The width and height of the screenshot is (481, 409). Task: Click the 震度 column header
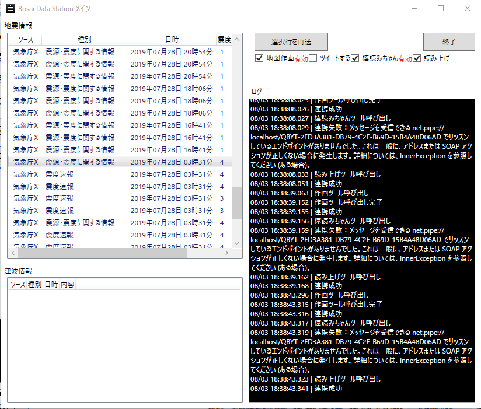224,40
